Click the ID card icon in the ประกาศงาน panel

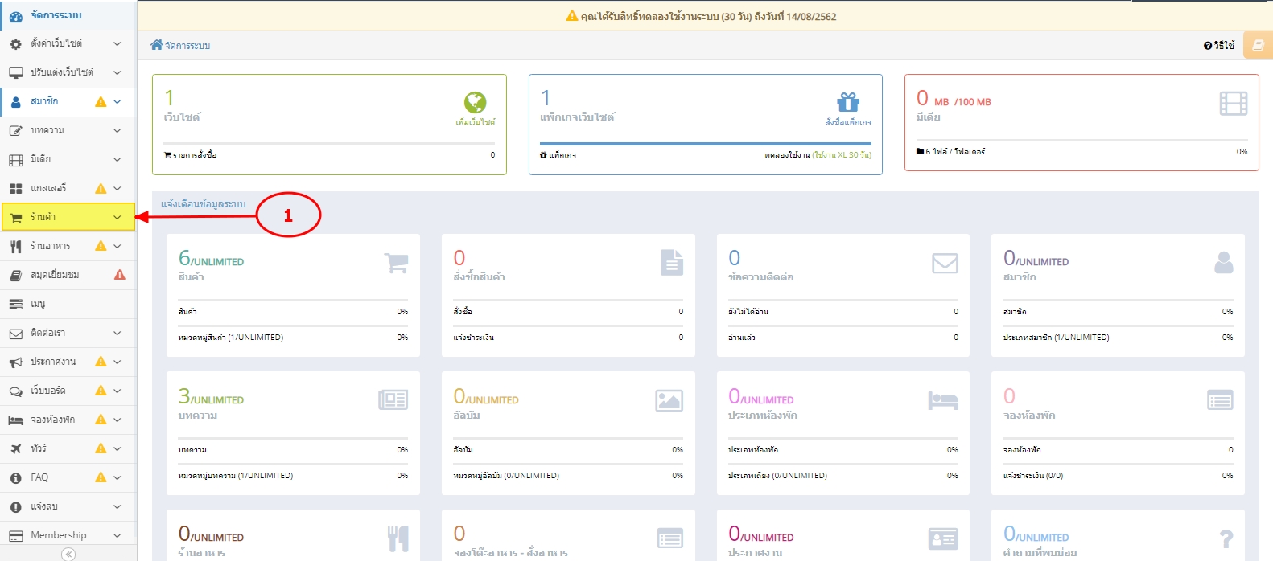click(x=943, y=538)
